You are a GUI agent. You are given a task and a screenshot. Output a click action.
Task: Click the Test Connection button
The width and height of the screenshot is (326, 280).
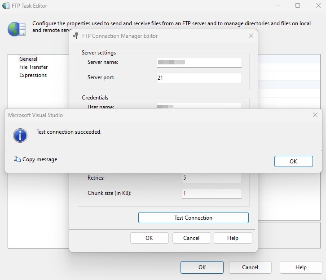[x=194, y=218]
